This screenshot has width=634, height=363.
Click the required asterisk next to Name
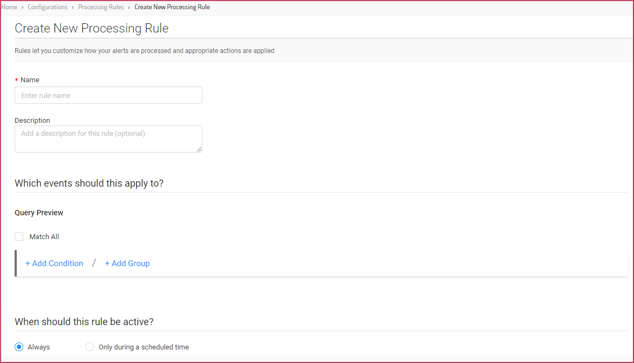16,80
